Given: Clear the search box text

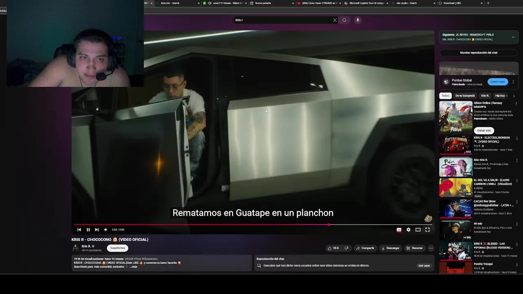Looking at the screenshot, I should pyautogui.click(x=335, y=20).
